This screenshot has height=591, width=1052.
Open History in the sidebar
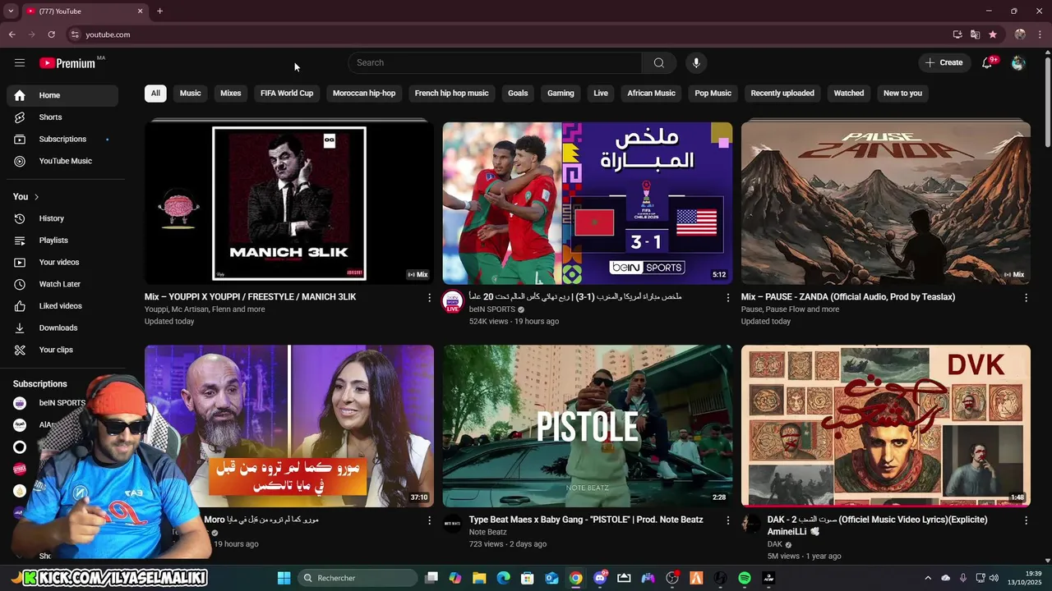(x=62, y=218)
